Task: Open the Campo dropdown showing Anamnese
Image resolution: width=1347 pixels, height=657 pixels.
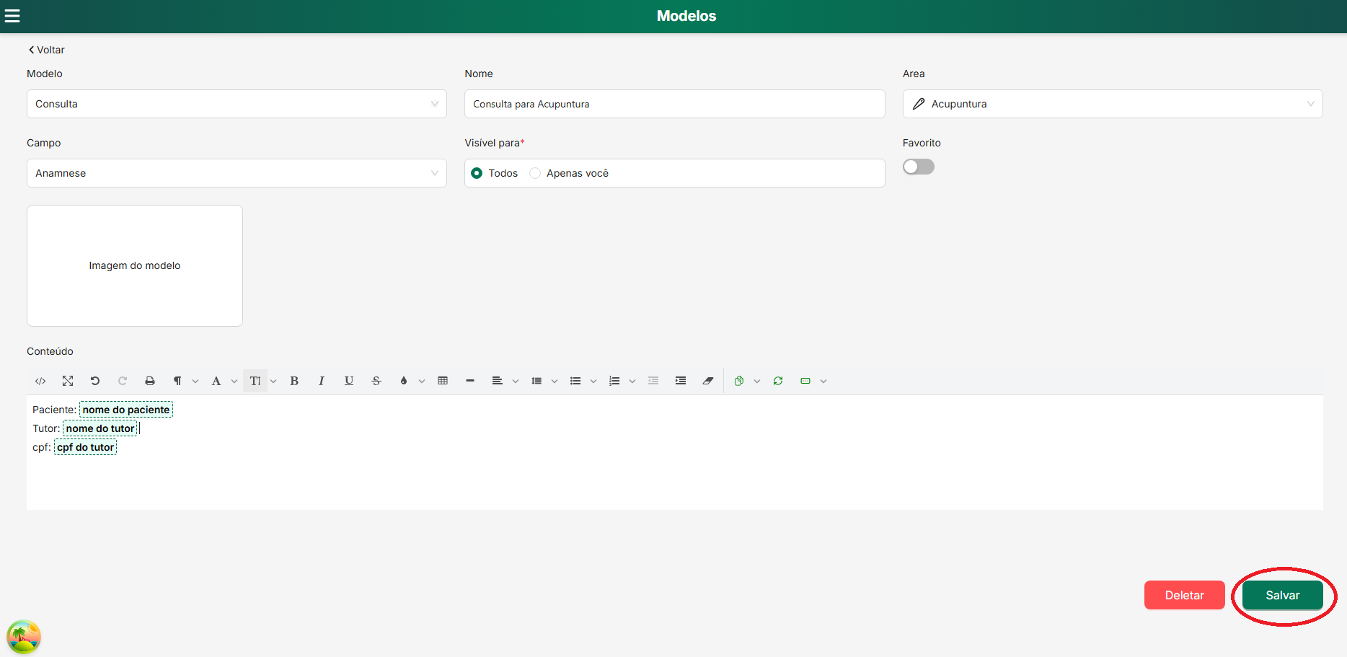Action: [x=237, y=173]
